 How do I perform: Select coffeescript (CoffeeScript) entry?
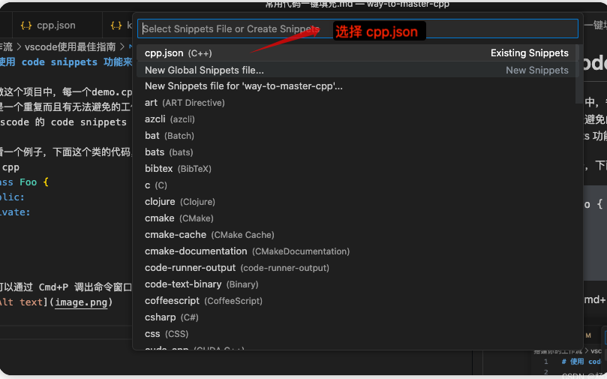click(x=356, y=301)
